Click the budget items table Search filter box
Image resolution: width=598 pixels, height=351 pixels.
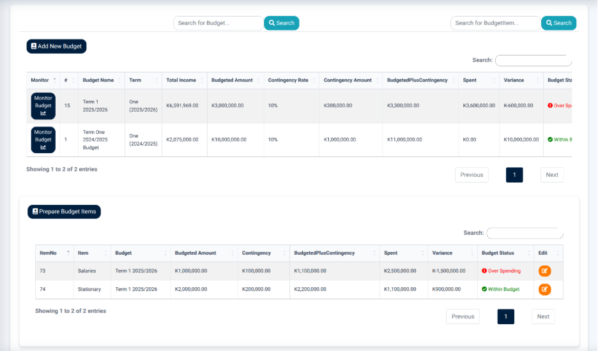point(525,233)
